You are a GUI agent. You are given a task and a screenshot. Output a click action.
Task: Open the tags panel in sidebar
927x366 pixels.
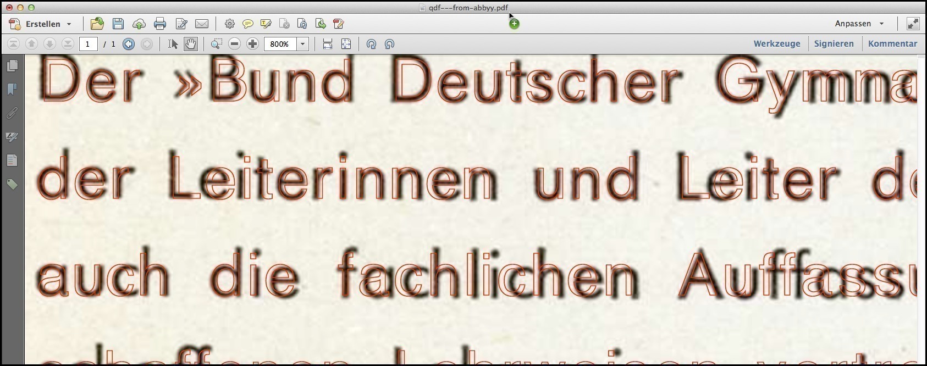pyautogui.click(x=12, y=184)
